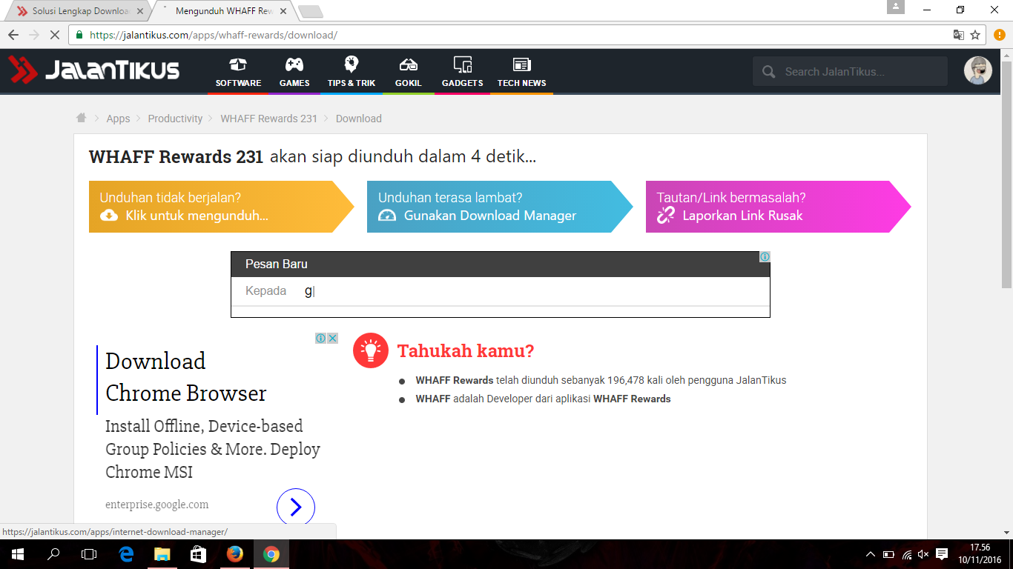This screenshot has height=569, width=1013.
Task: Click the Chrome user profile button
Action: click(x=896, y=7)
